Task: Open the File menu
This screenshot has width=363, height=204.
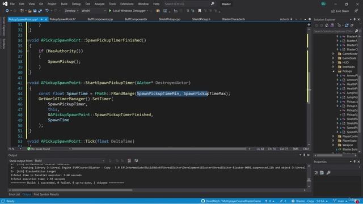Action: pos(12,4)
